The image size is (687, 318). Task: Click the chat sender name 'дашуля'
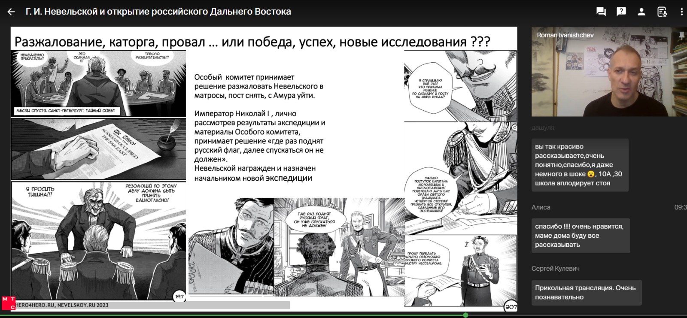point(543,128)
